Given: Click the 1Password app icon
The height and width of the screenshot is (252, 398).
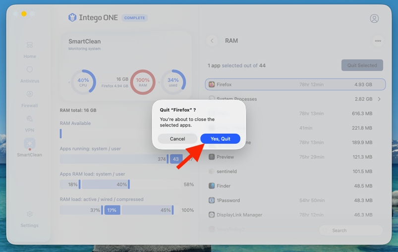Looking at the screenshot, I should pos(212,201).
